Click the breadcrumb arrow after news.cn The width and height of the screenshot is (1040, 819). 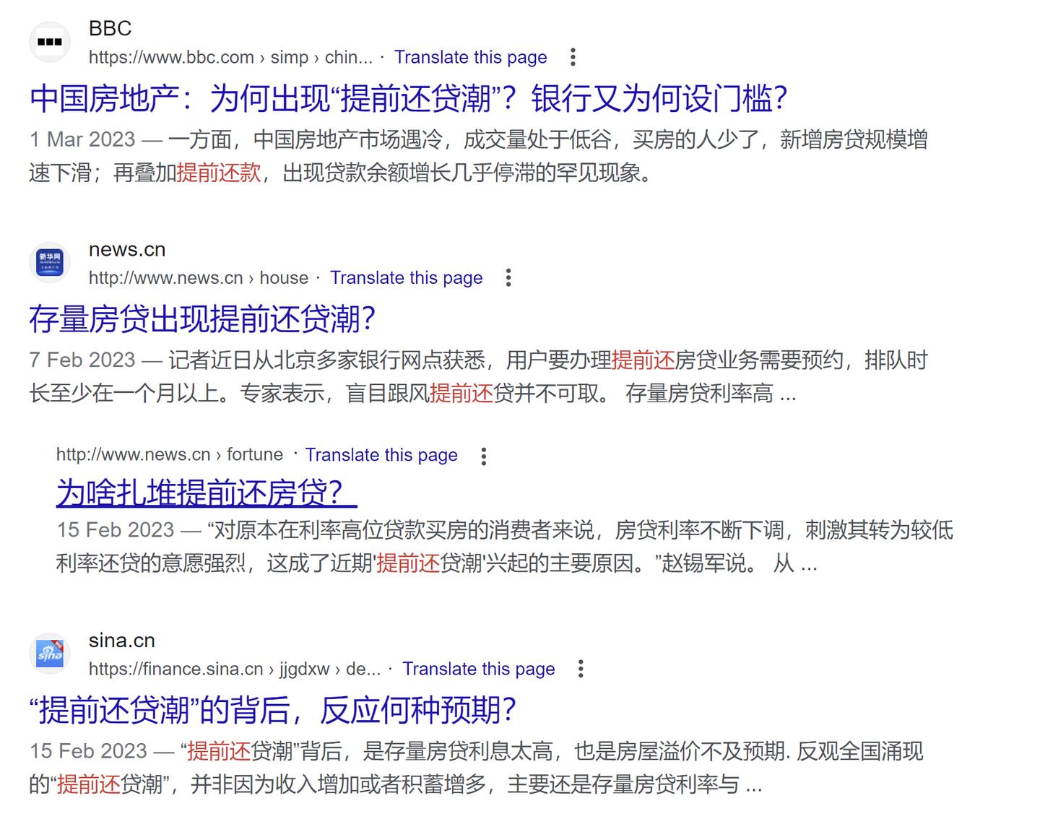click(x=251, y=277)
